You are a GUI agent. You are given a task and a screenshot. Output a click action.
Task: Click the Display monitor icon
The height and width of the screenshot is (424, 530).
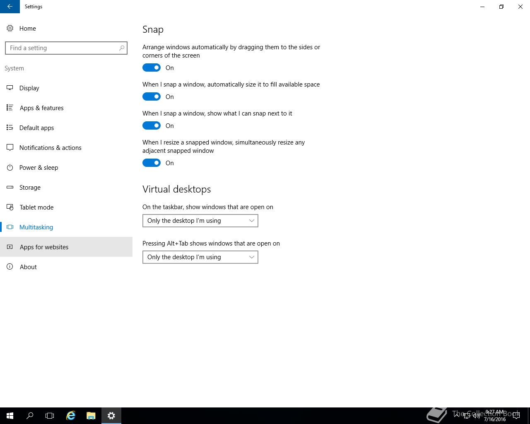[10, 88]
